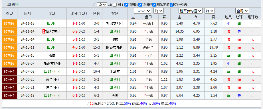Click handicap 平/半 in 24-09-10 row
The image size is (263, 109).
[x=148, y=56]
